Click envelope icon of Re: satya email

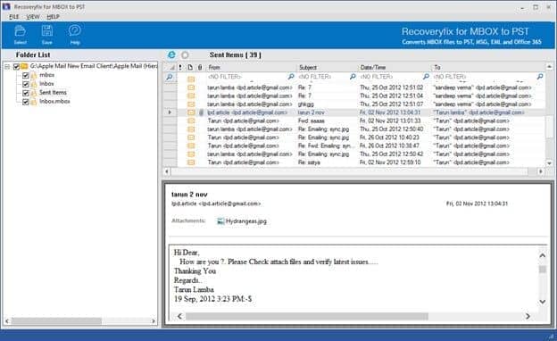coord(191,162)
